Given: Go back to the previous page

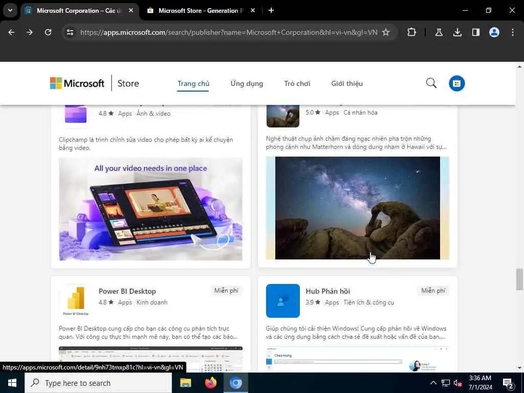Looking at the screenshot, I should [11, 32].
